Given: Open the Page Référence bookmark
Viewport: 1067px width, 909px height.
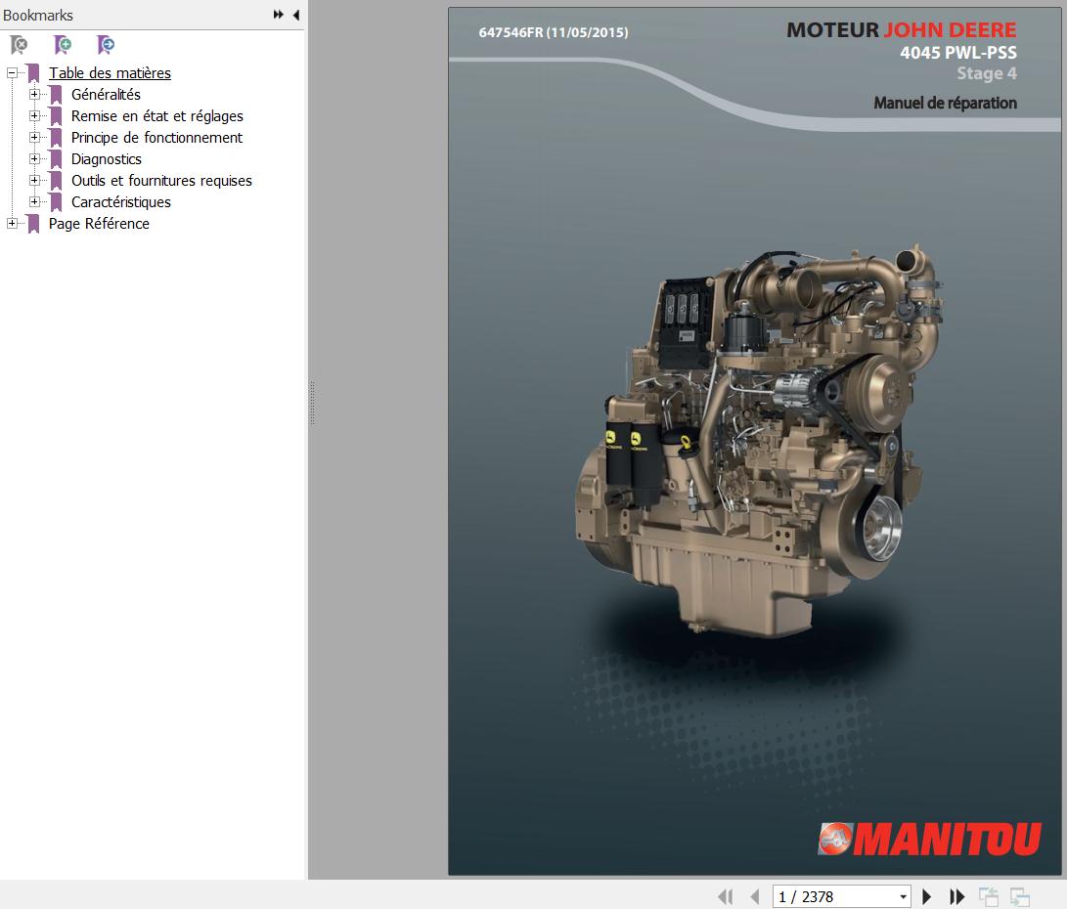Looking at the screenshot, I should tap(99, 224).
